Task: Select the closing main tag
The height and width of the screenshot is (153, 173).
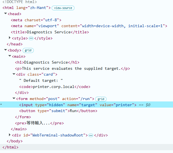Action: [19, 129]
